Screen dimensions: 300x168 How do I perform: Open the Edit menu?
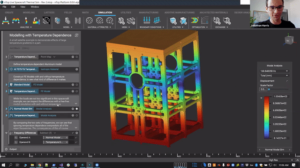point(13,7)
